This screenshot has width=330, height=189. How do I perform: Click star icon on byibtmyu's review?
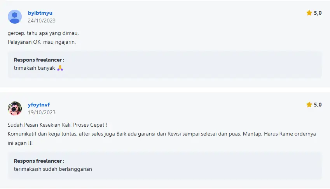click(309, 13)
